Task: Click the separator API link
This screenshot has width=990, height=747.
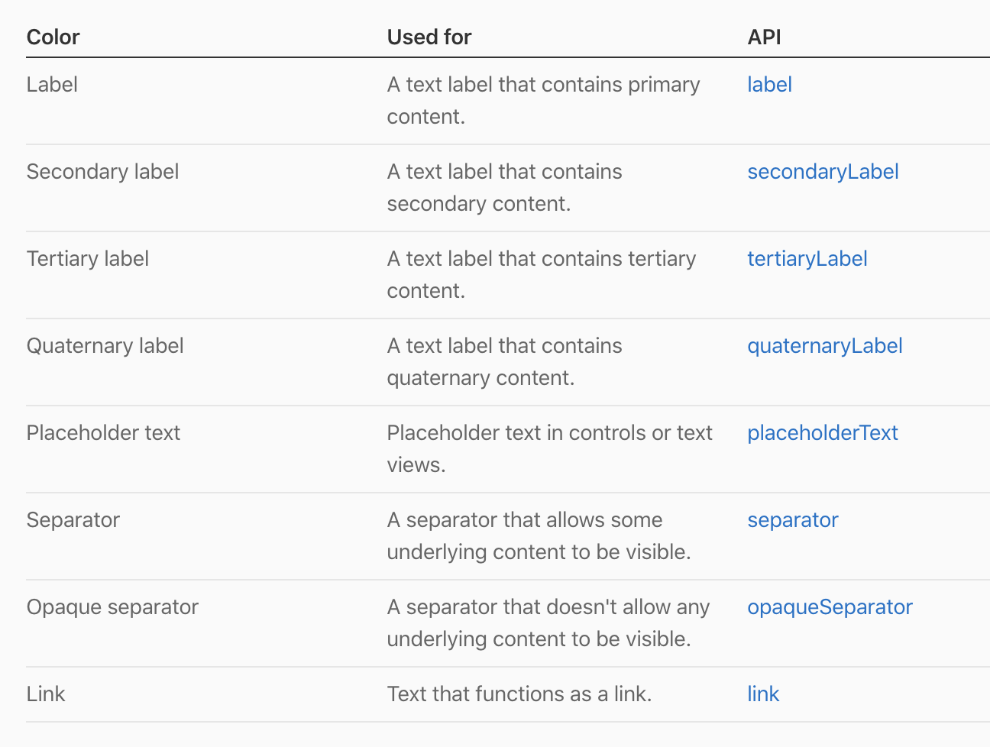Action: pyautogui.click(x=792, y=520)
